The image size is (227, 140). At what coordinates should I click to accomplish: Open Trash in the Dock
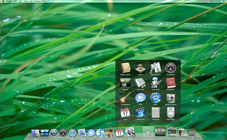click(192, 133)
